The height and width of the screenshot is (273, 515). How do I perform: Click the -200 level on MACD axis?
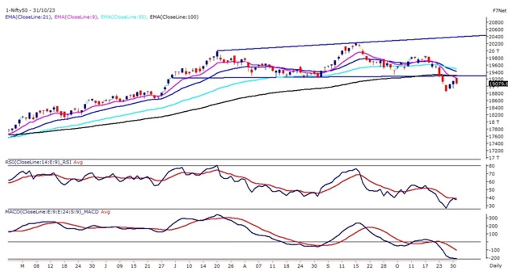[494, 258]
